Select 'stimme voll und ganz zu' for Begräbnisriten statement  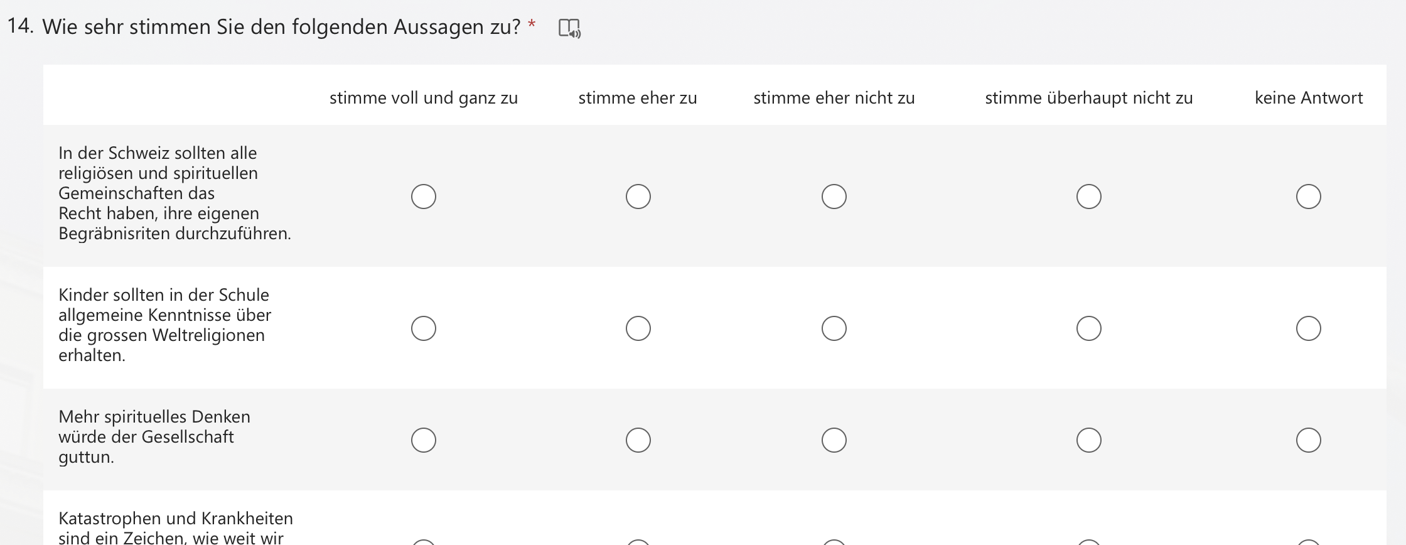coord(424,197)
